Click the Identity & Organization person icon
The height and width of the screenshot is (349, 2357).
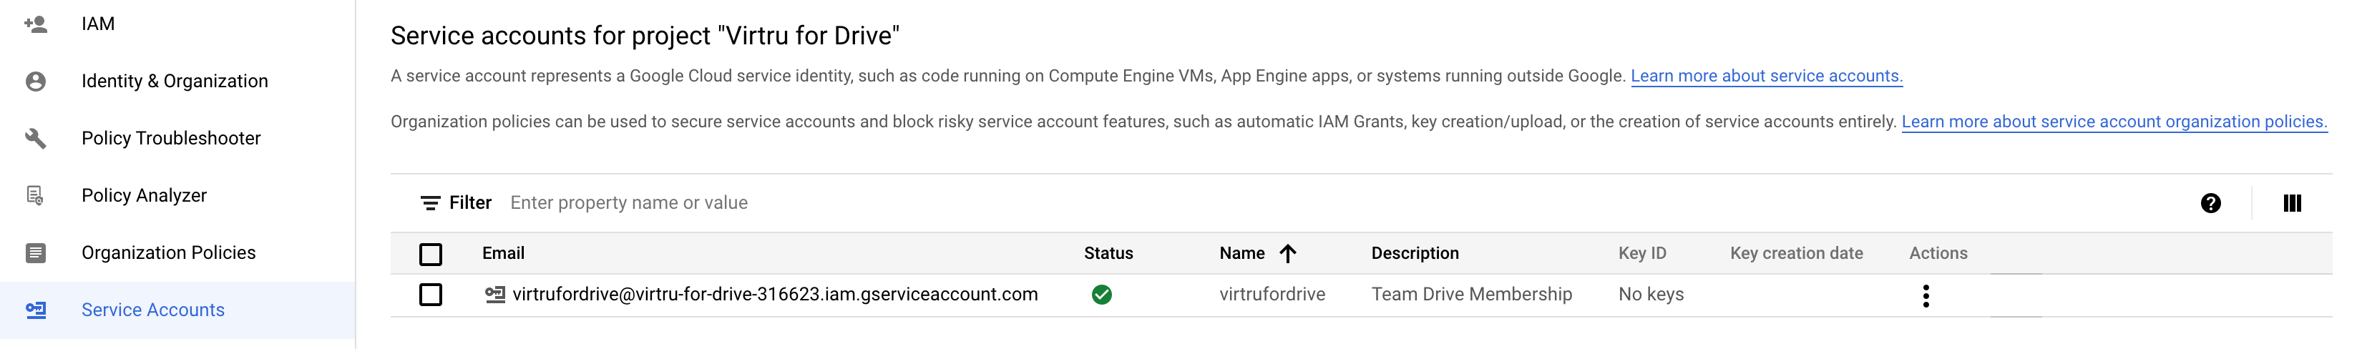click(x=36, y=82)
